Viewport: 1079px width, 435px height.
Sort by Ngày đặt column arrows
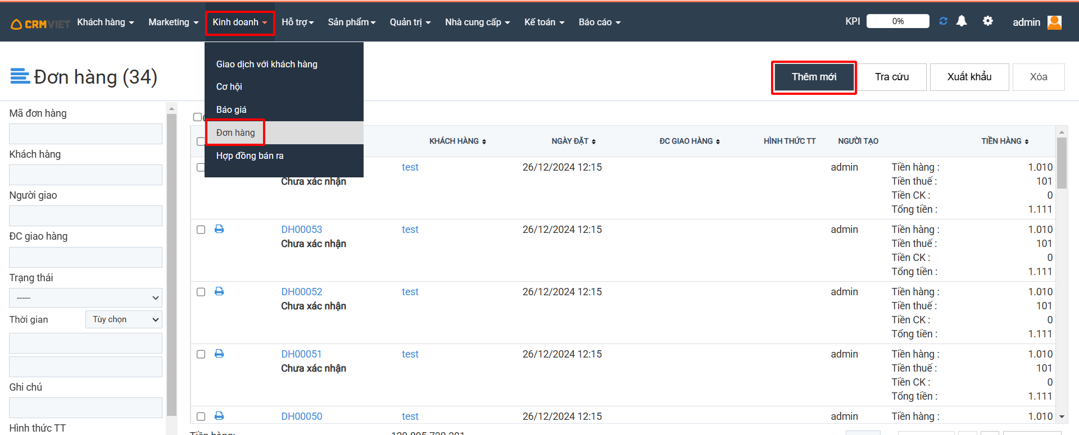(x=593, y=141)
